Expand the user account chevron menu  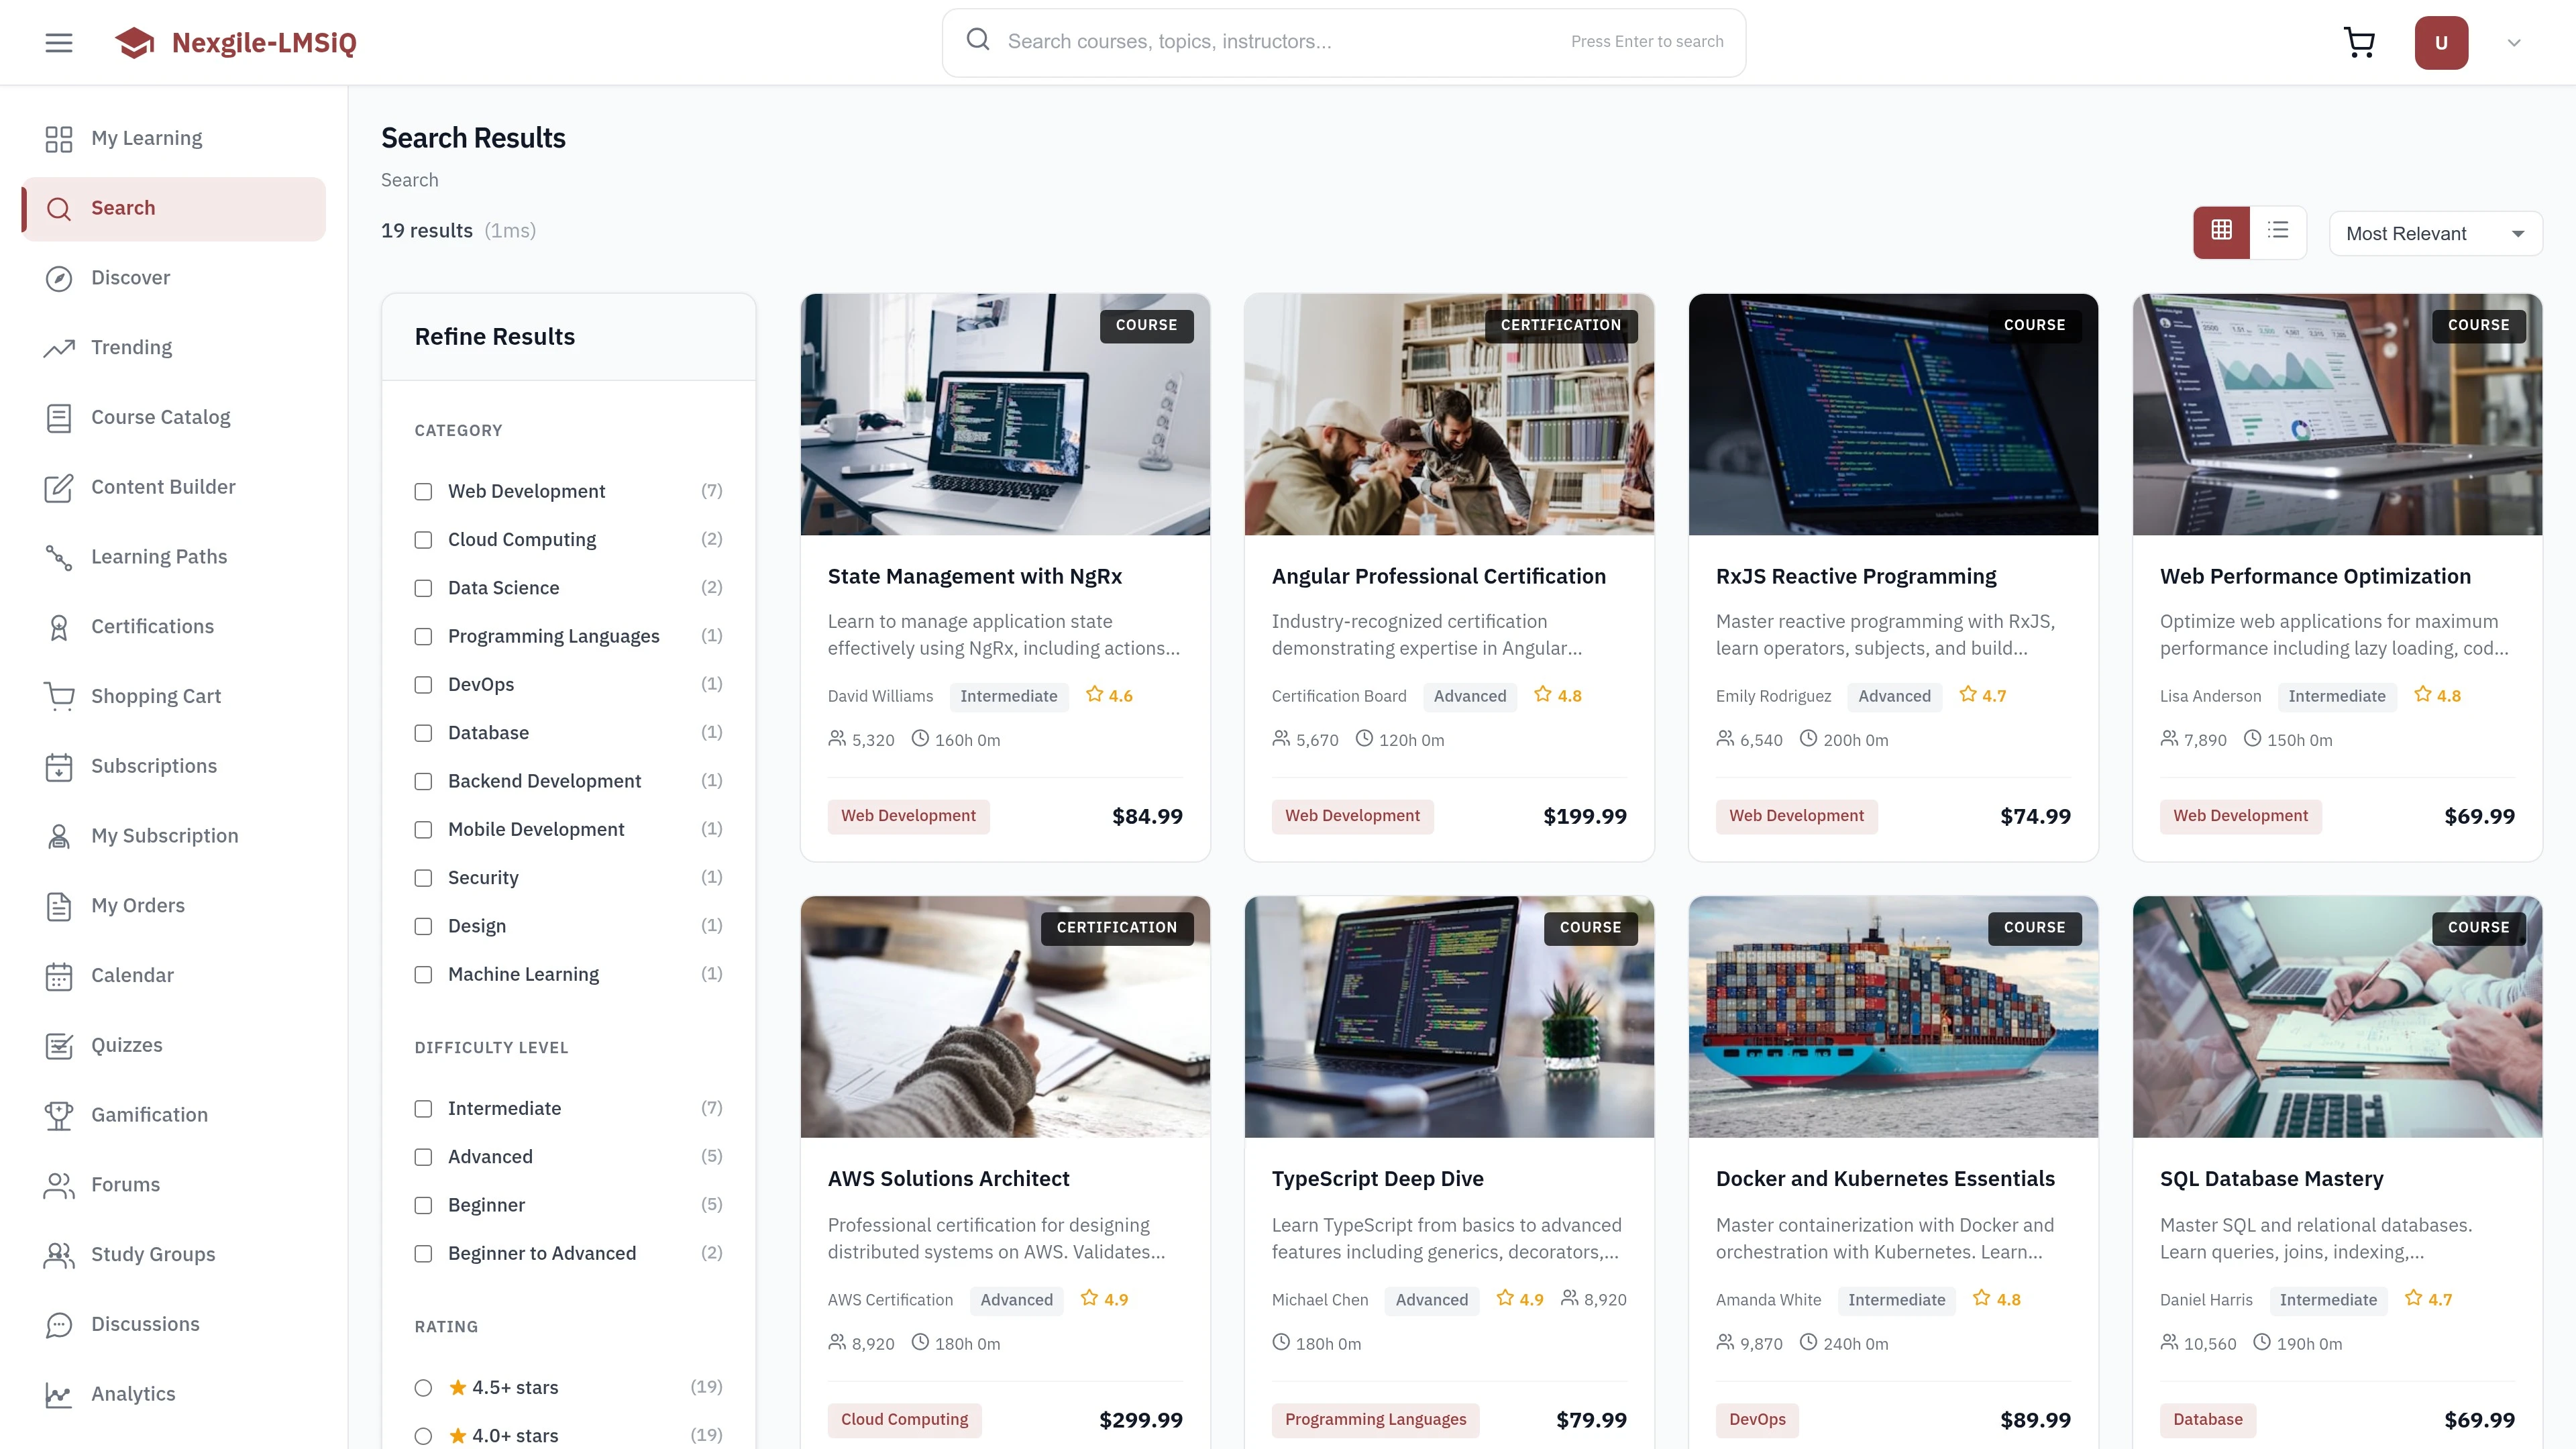2514,43
